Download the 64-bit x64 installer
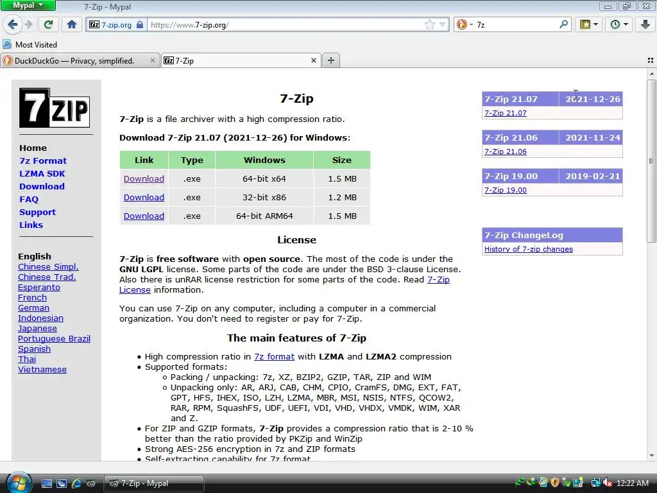Screen dimensions: 657x493 click(x=144, y=178)
